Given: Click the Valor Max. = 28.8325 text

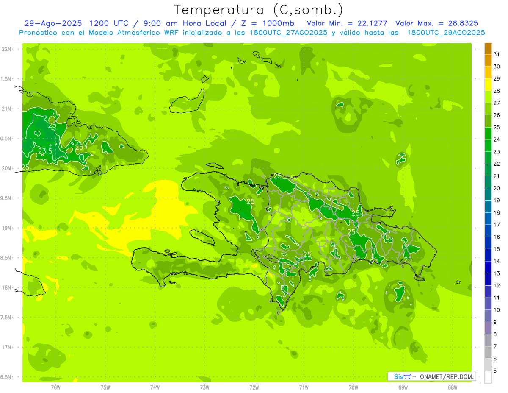Looking at the screenshot, I should click(436, 23).
